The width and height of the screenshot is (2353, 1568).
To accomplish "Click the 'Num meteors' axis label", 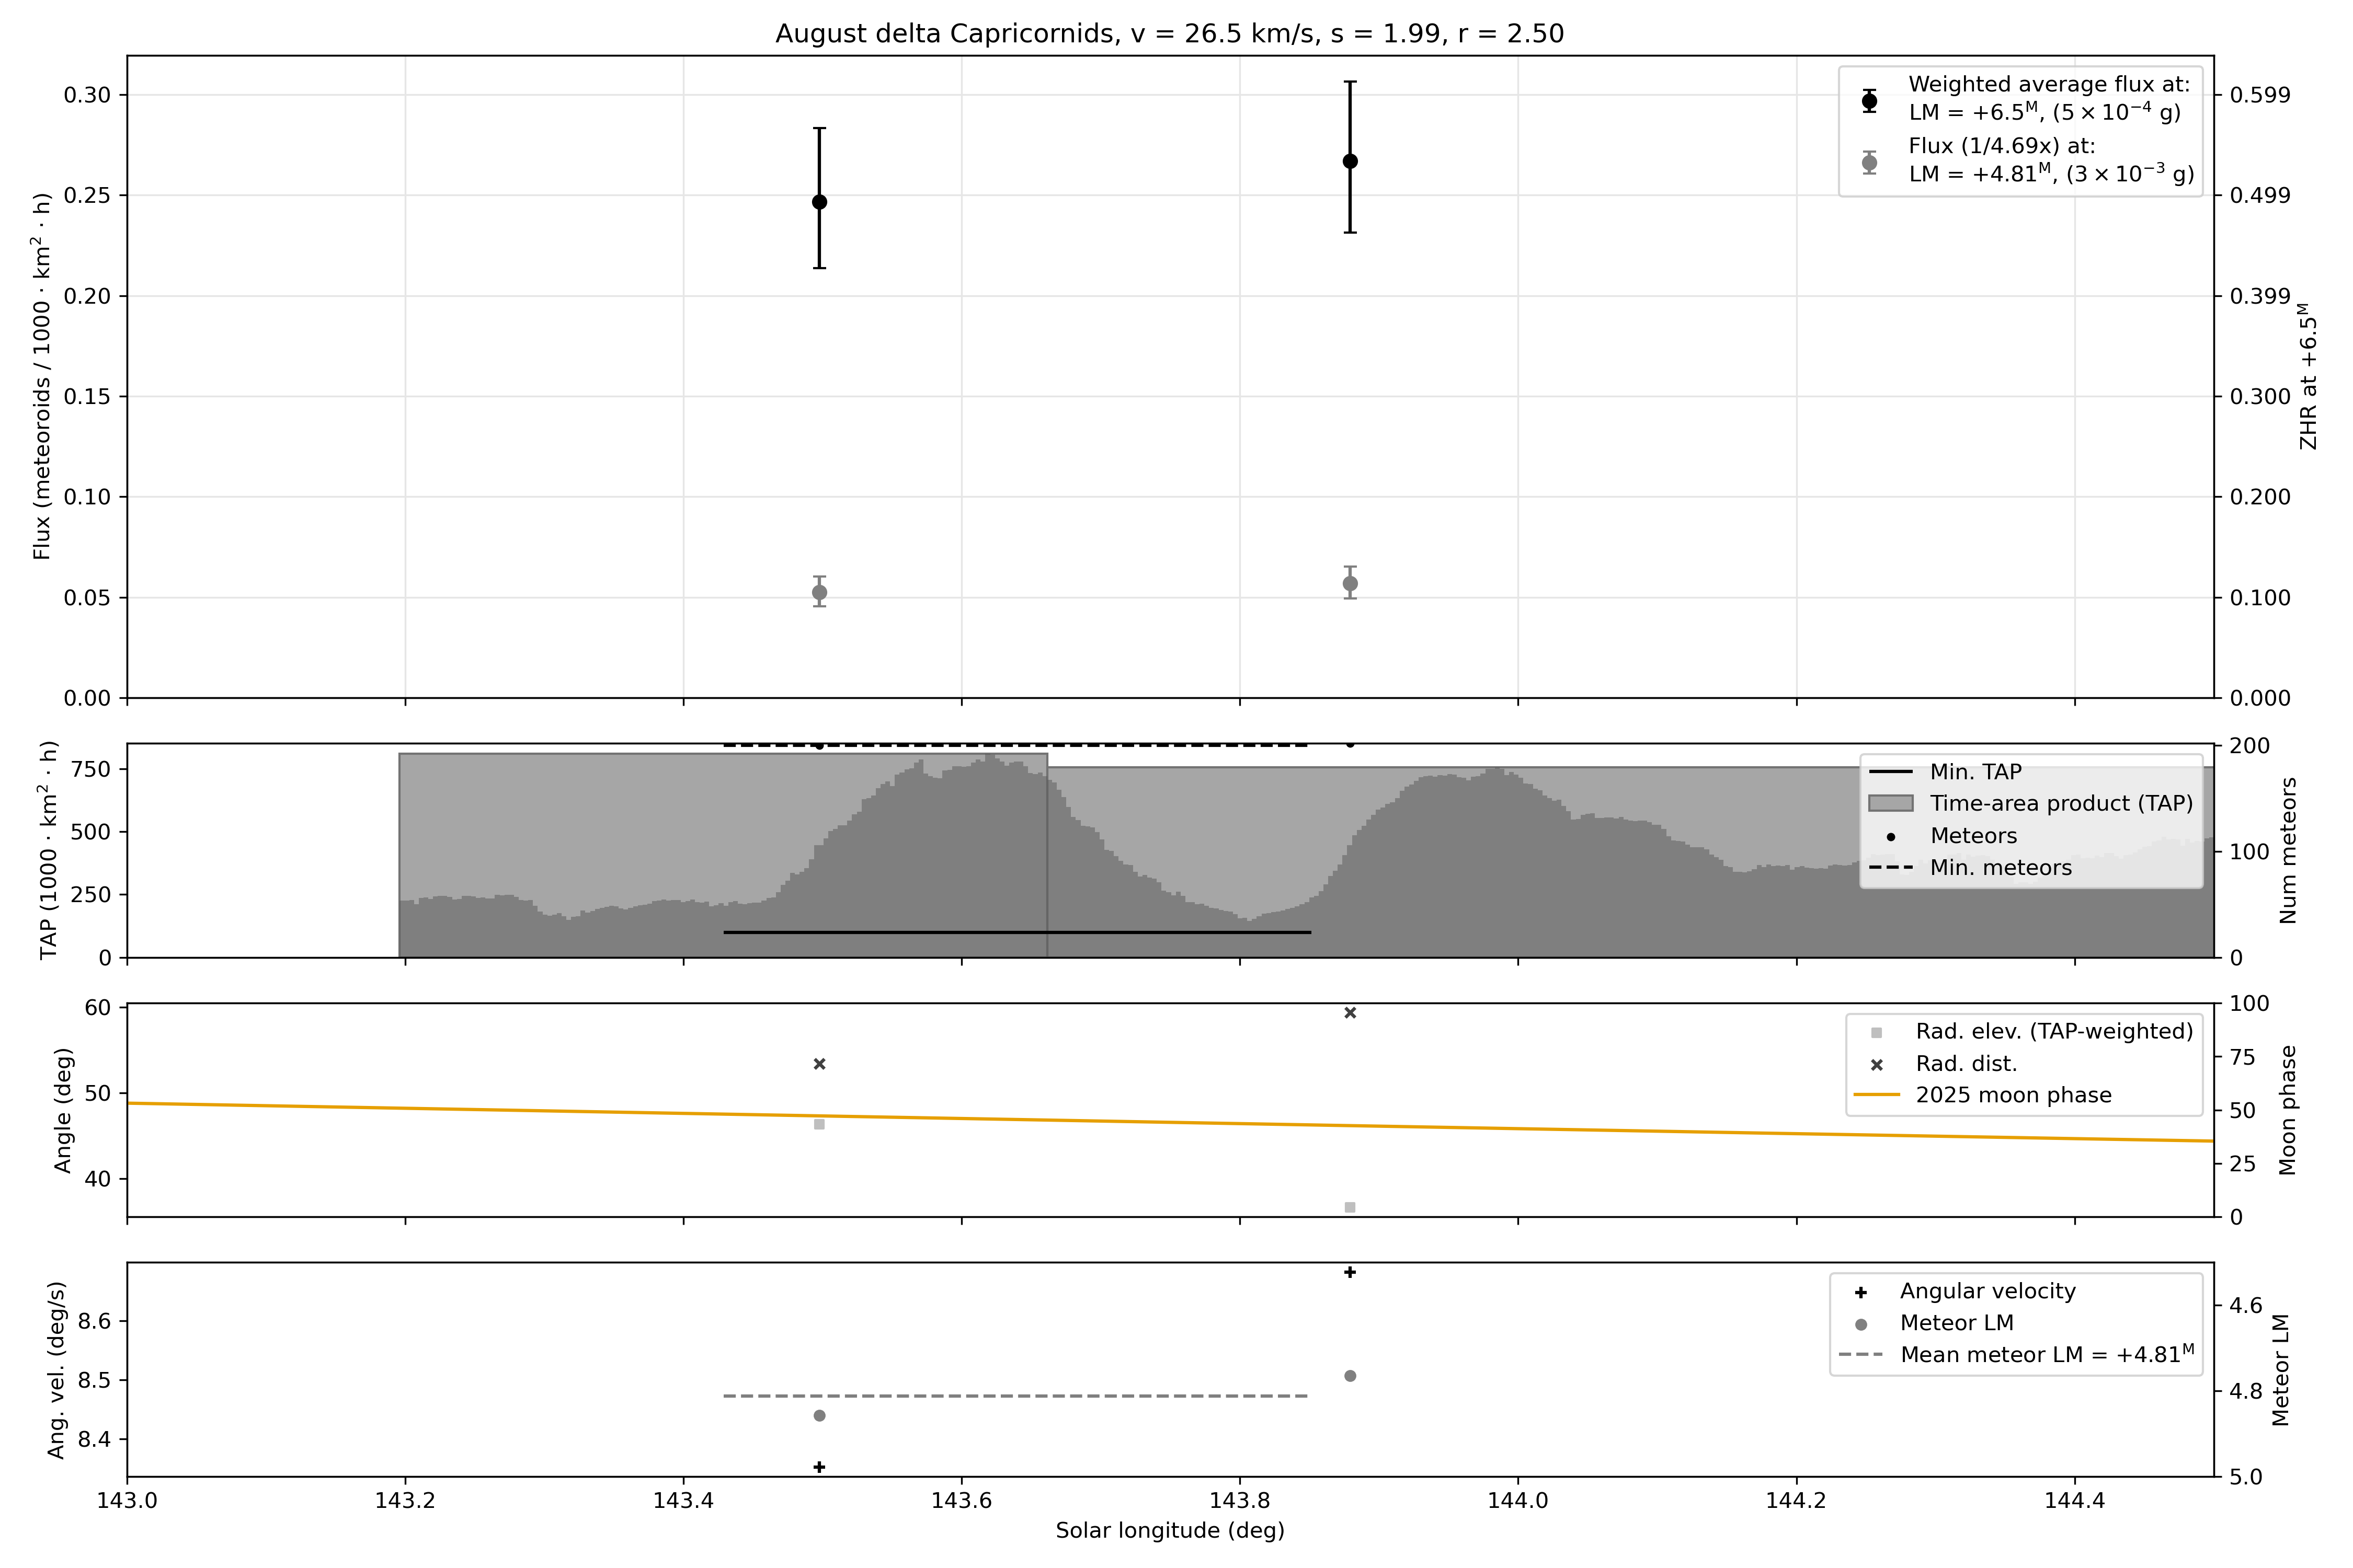I will [2288, 850].
